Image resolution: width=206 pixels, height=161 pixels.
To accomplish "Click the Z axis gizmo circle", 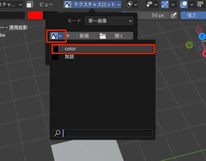I will [x=202, y=37].
